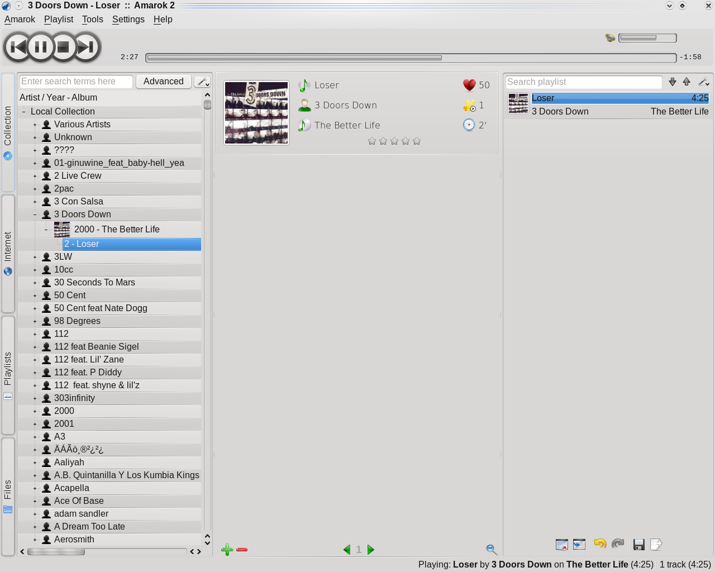The width and height of the screenshot is (715, 572).
Task: Select '30 Seconds To Mars' in the tree
Action: point(94,283)
